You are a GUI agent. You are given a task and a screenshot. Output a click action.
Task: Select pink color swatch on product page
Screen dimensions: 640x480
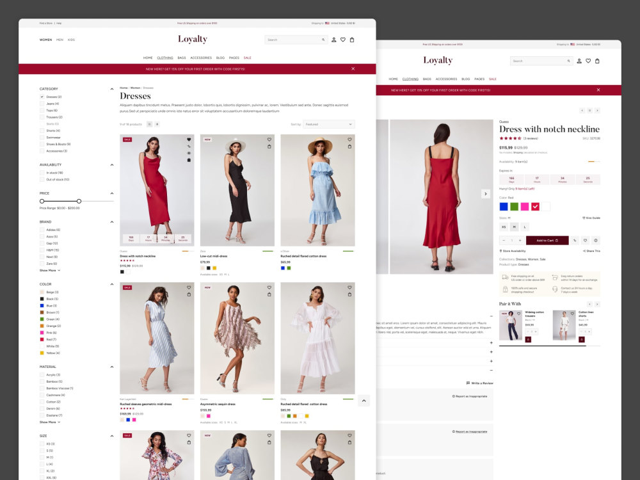525,207
